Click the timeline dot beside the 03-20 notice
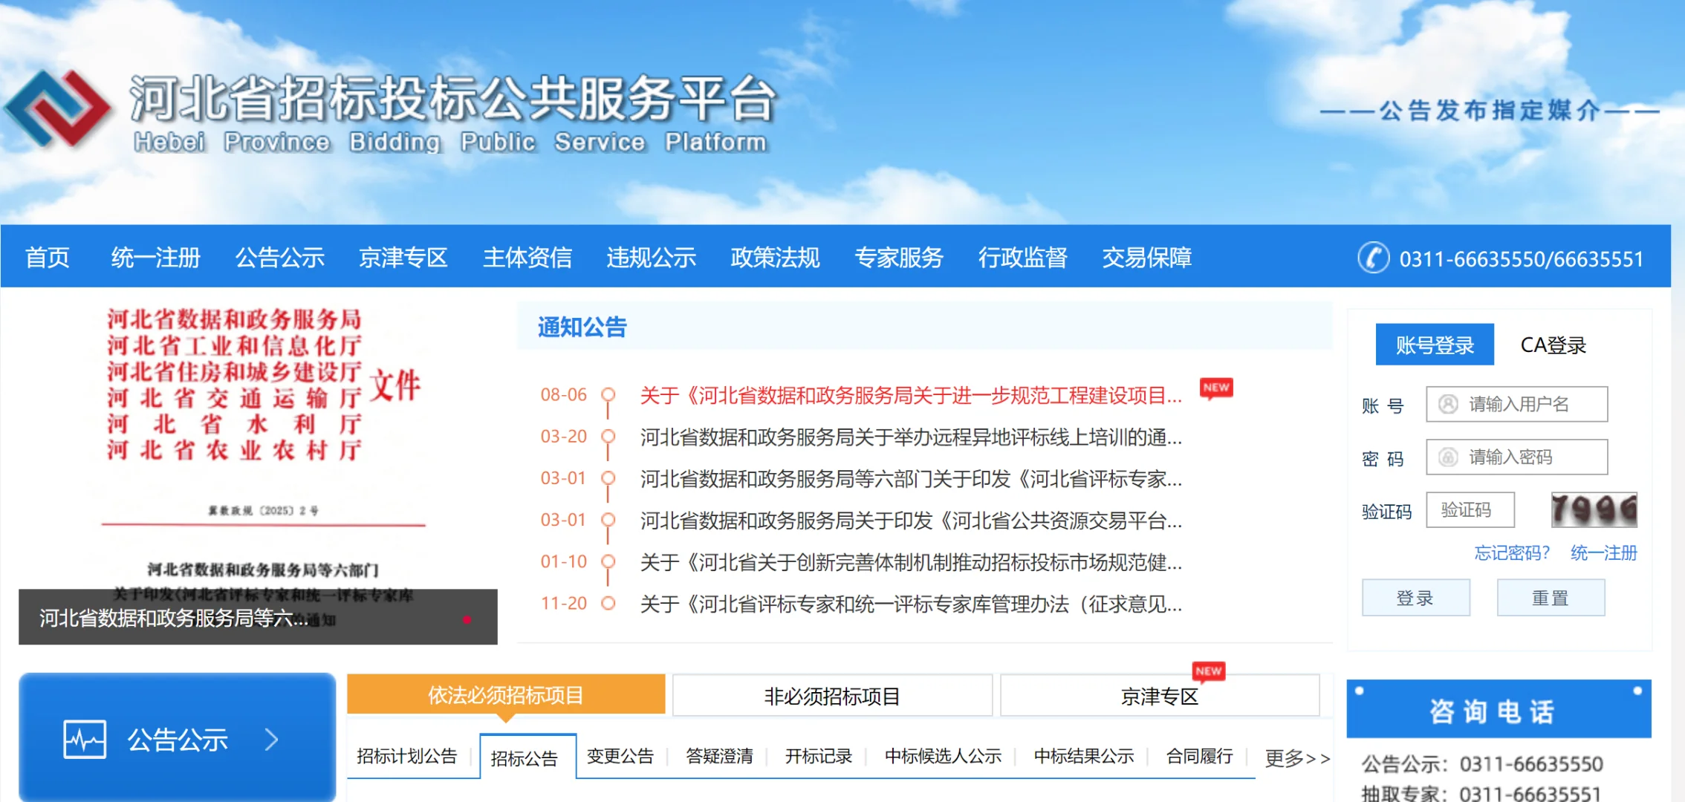1685x802 pixels. tap(608, 437)
